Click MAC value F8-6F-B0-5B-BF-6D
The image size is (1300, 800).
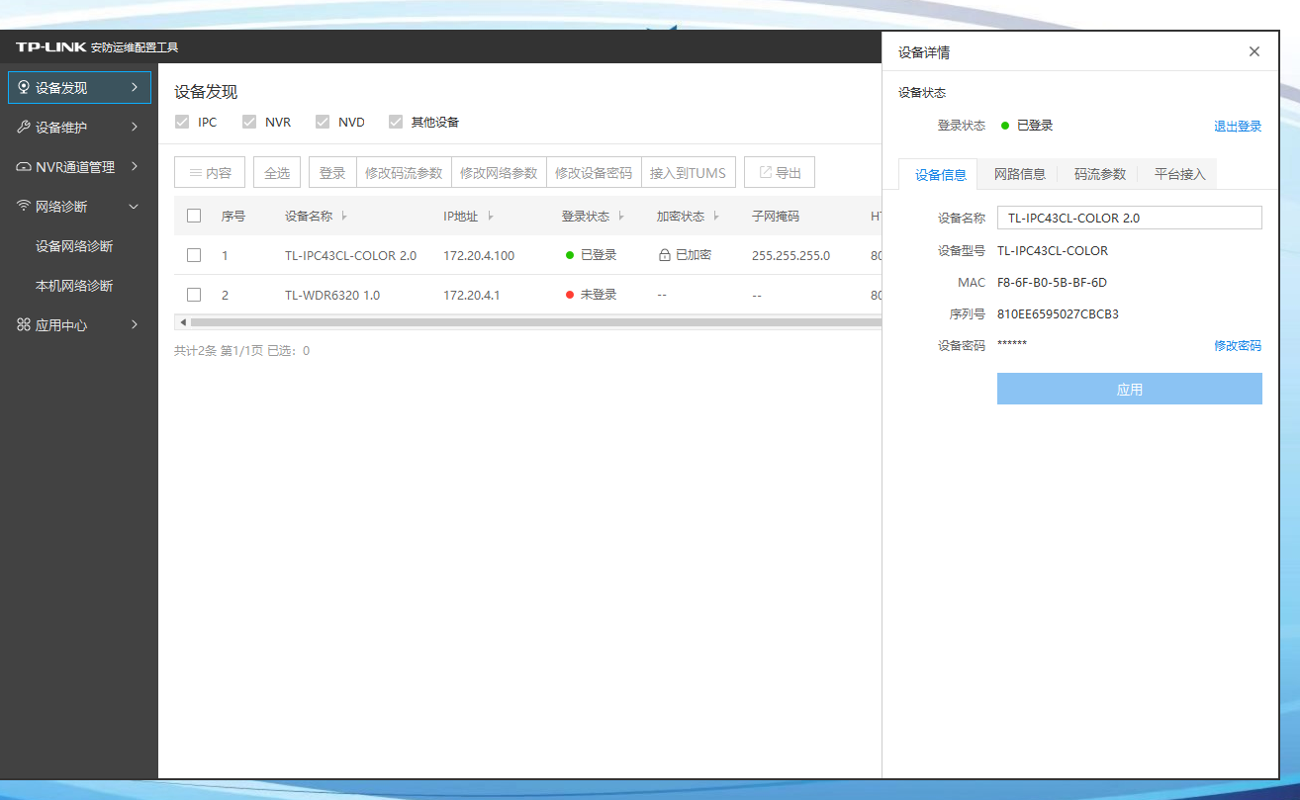tap(1052, 282)
